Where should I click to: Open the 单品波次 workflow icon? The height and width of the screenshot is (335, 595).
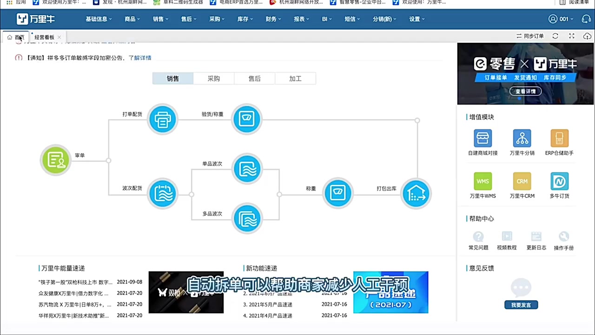tap(247, 169)
